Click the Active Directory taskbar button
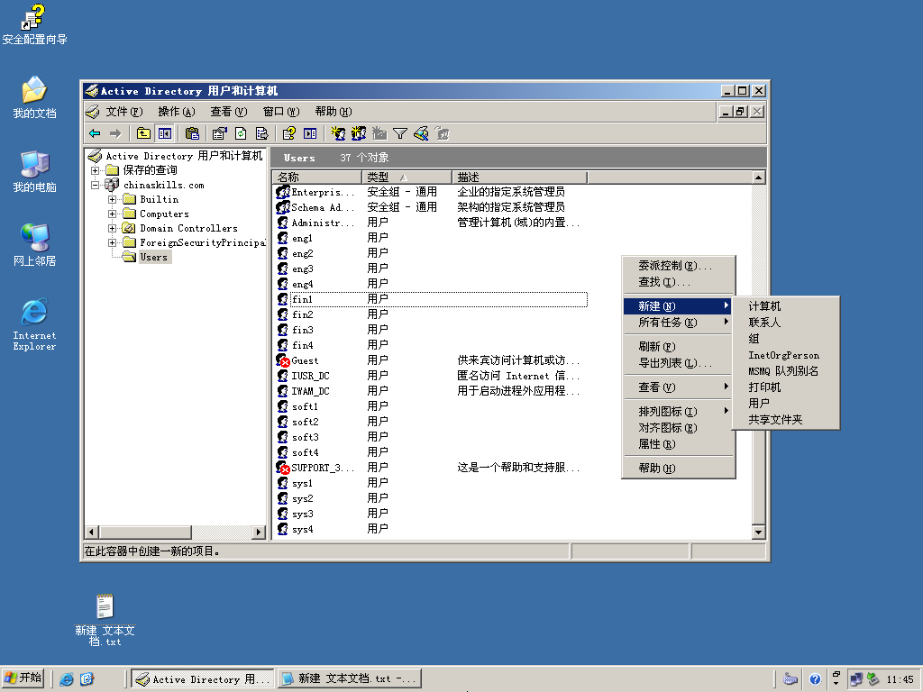923x692 pixels. click(x=203, y=678)
